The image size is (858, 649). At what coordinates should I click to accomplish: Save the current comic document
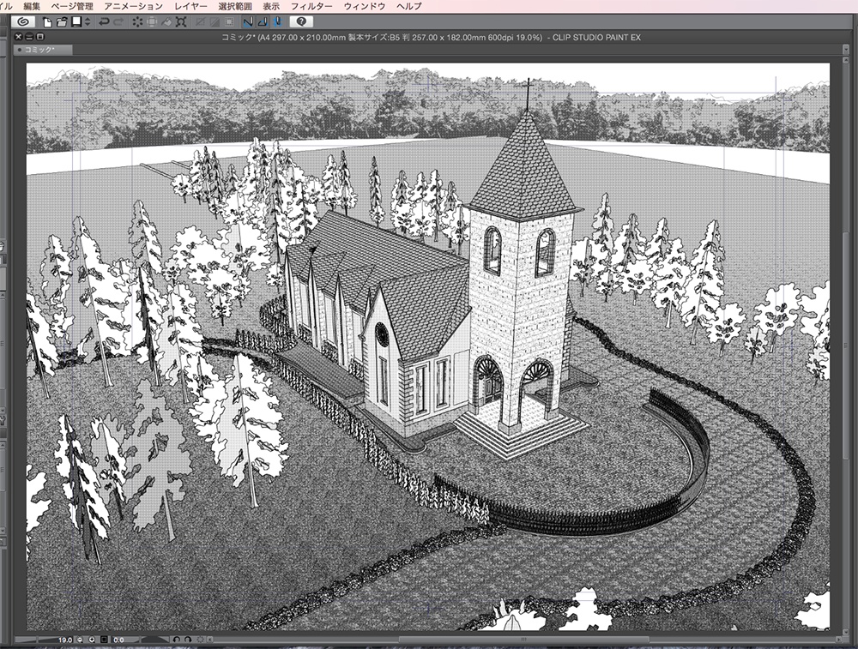click(76, 22)
